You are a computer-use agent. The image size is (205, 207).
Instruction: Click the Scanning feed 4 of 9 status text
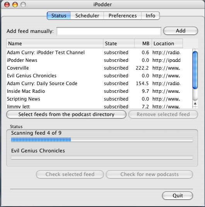tap(36, 133)
